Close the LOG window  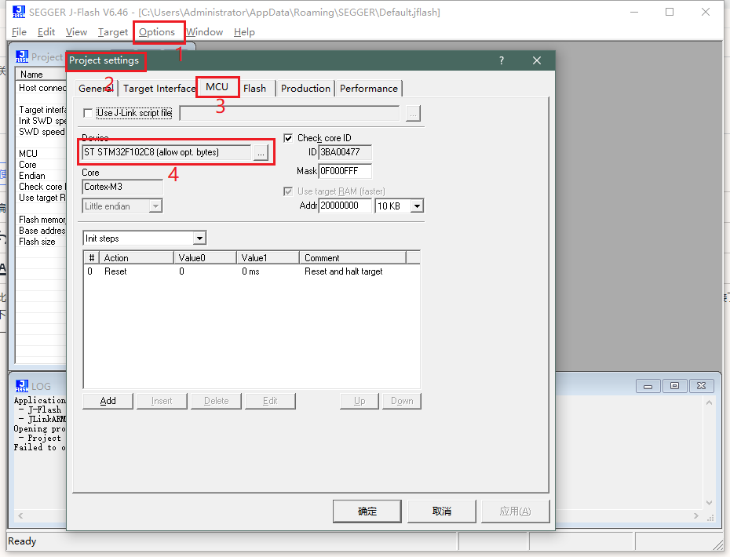click(701, 386)
